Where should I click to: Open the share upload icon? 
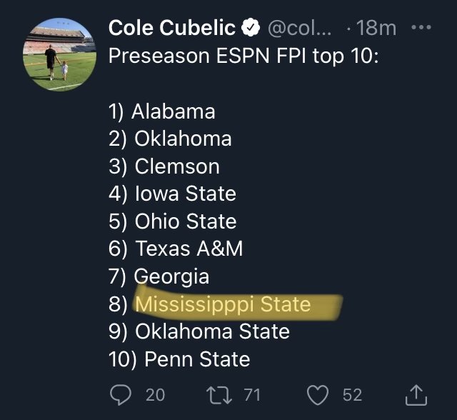tap(416, 395)
